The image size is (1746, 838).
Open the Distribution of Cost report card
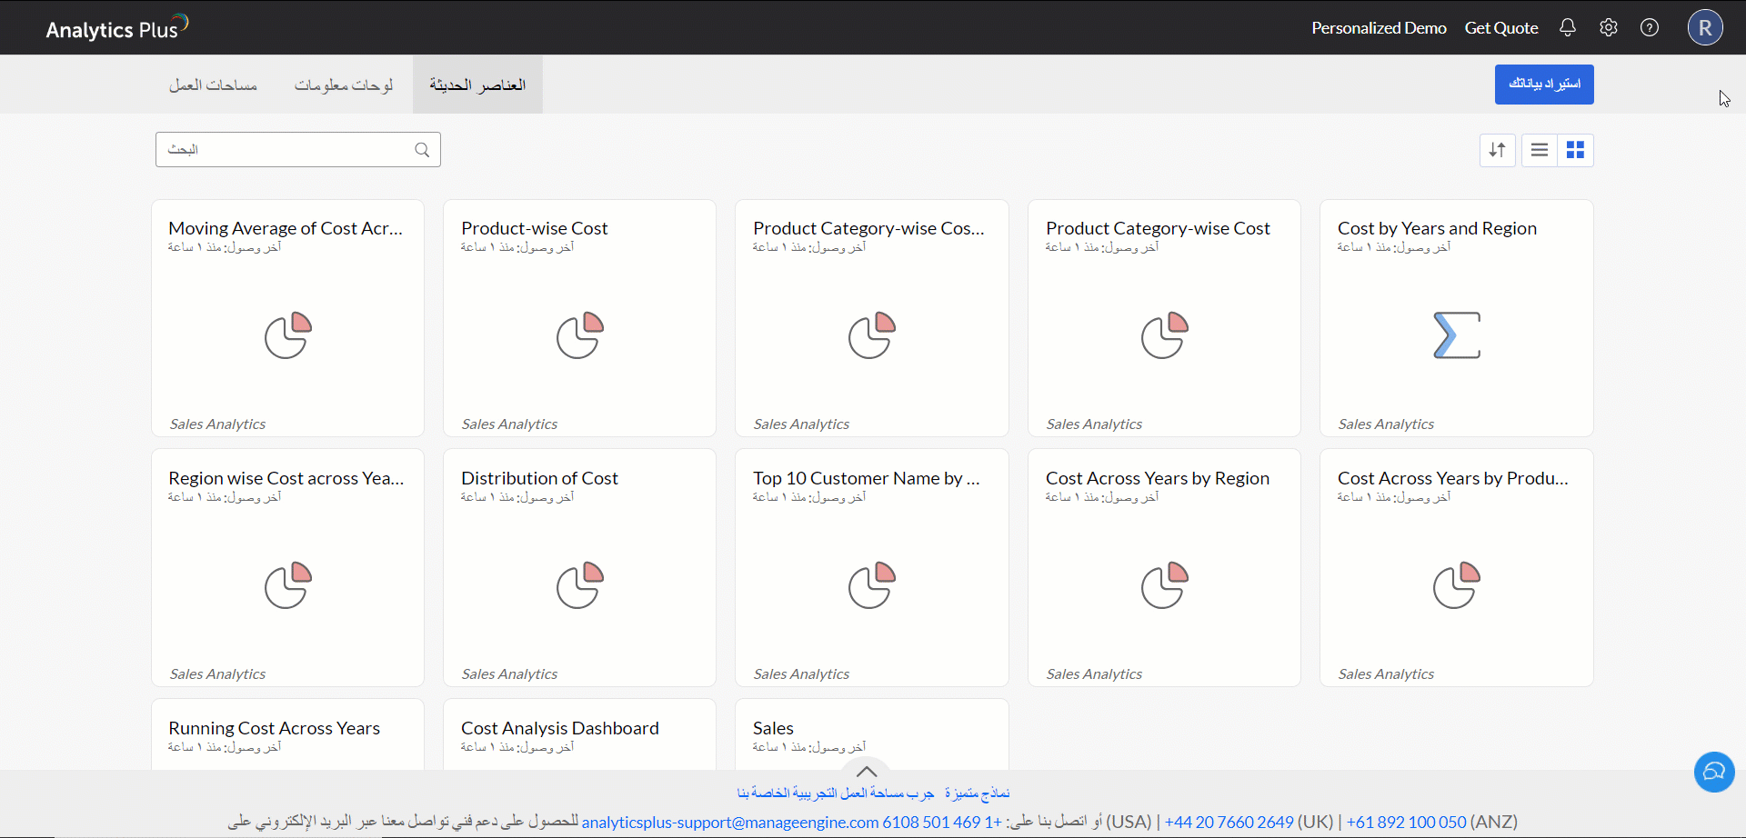(x=579, y=567)
